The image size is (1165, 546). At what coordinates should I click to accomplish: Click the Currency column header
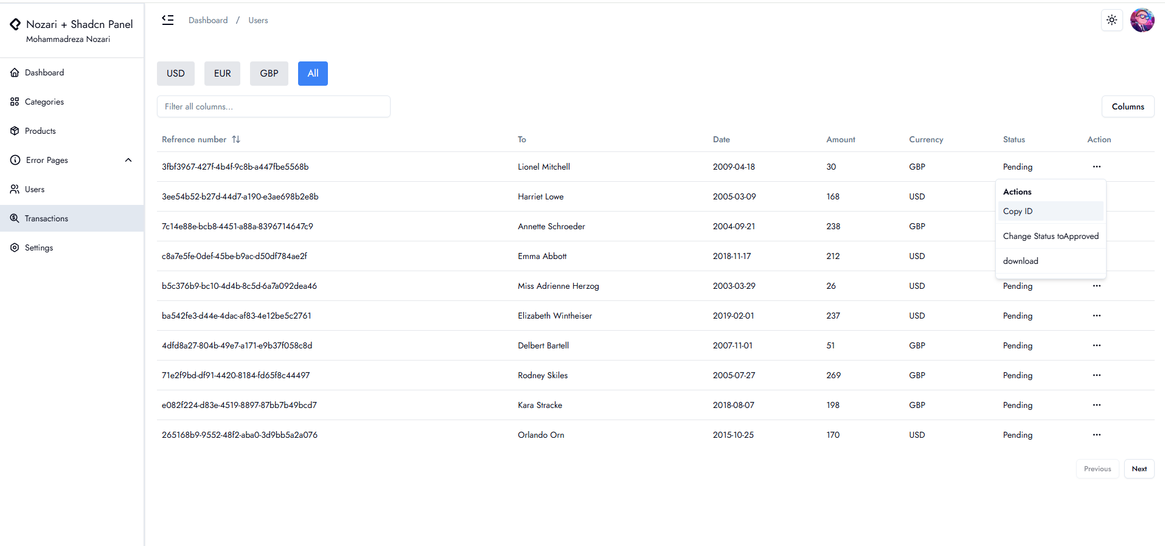(x=926, y=139)
